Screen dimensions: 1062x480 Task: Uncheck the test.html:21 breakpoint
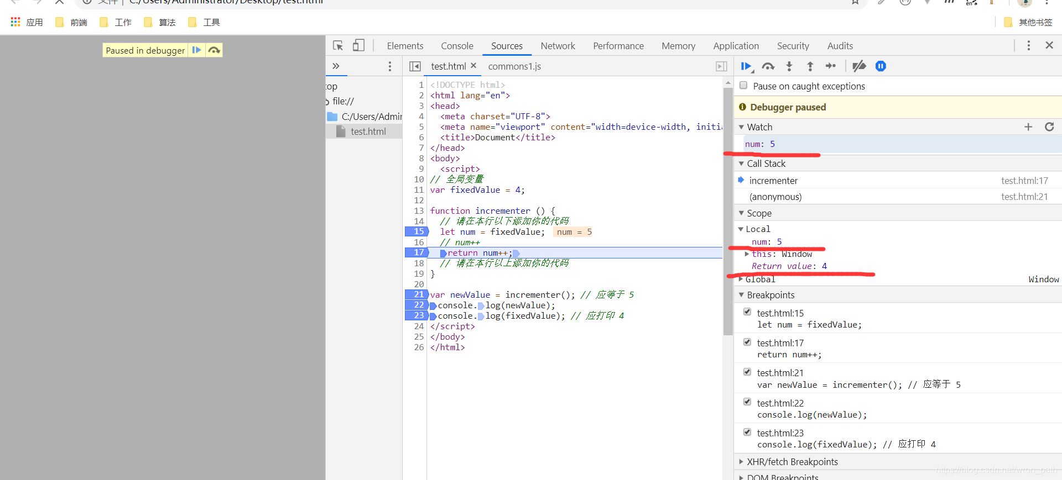click(747, 372)
